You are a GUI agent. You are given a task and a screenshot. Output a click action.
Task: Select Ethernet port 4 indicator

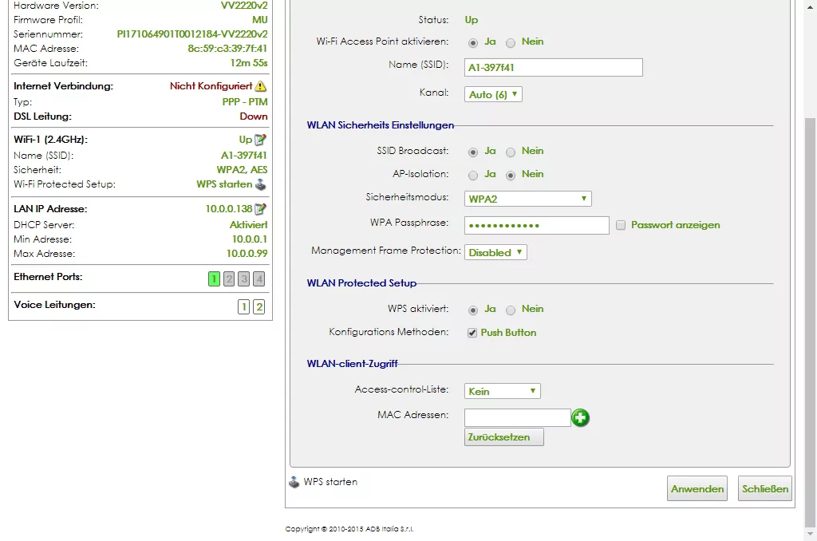point(259,278)
